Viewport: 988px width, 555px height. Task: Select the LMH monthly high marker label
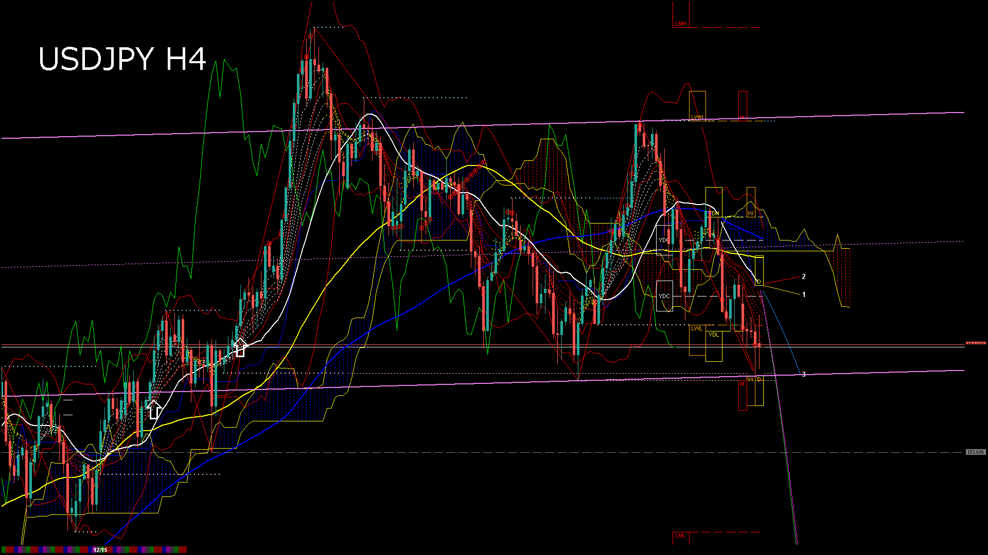pos(681,24)
